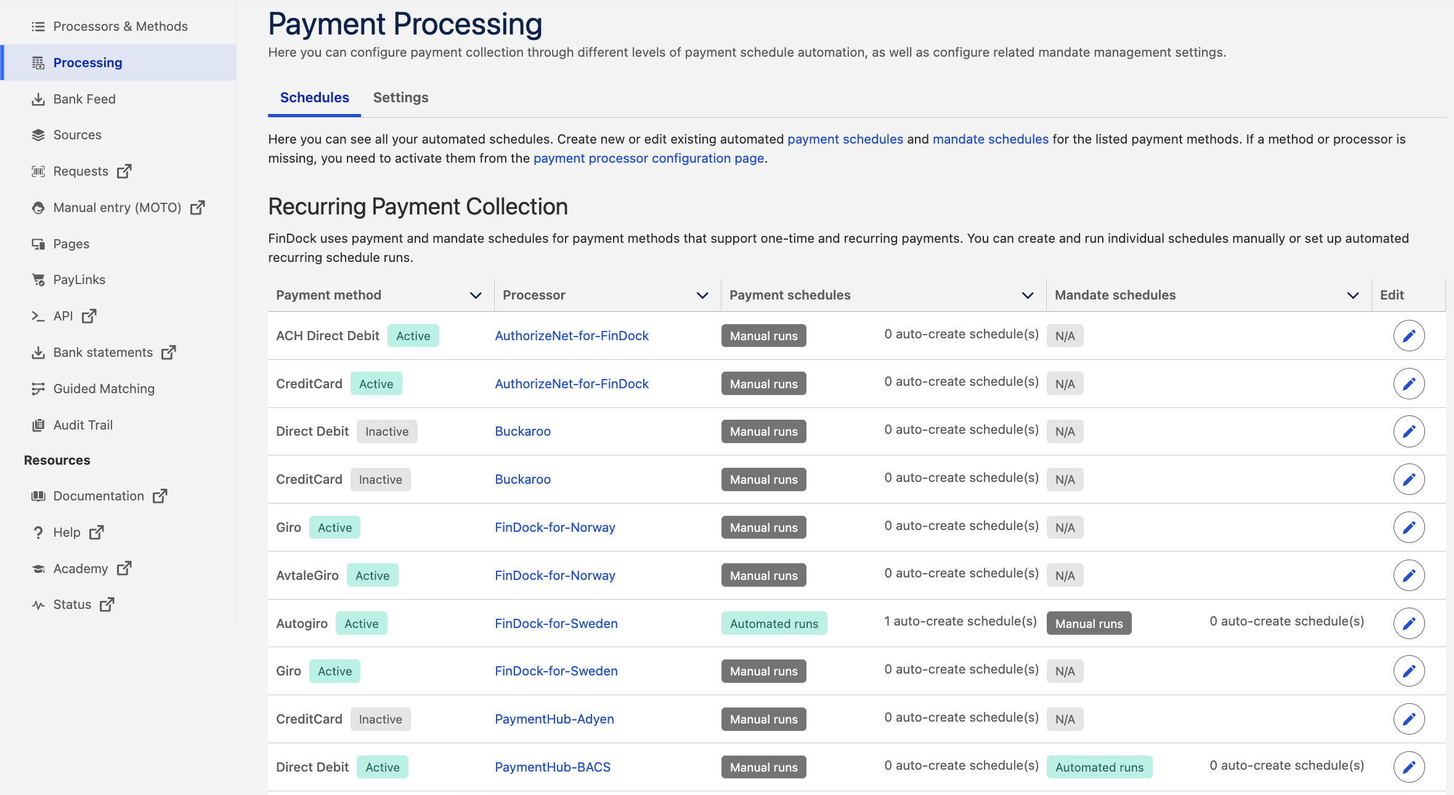Click the Automated runs badge for Autogiro

pos(774,623)
